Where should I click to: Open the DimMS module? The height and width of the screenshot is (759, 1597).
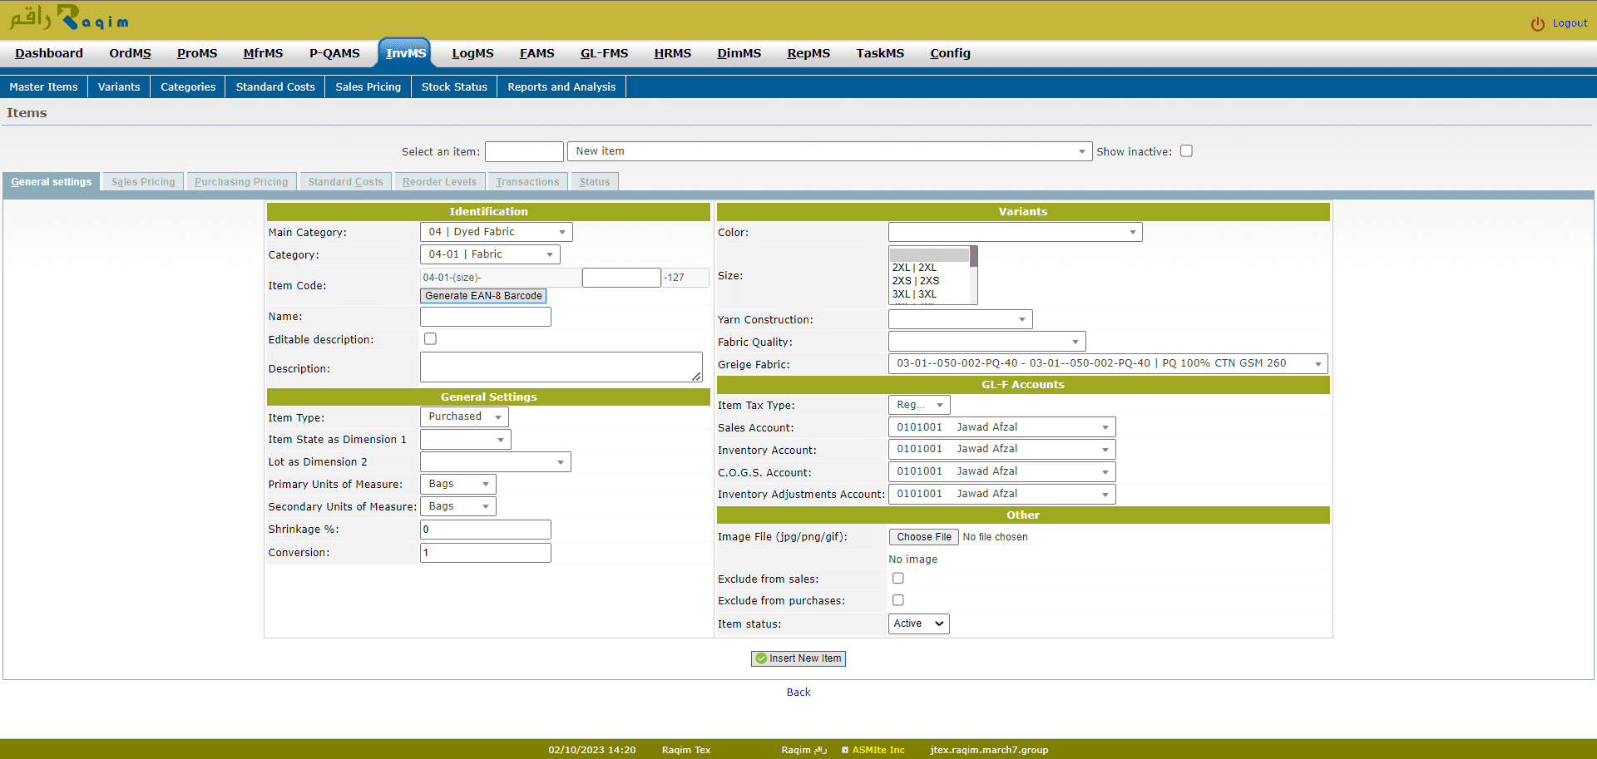click(x=739, y=53)
